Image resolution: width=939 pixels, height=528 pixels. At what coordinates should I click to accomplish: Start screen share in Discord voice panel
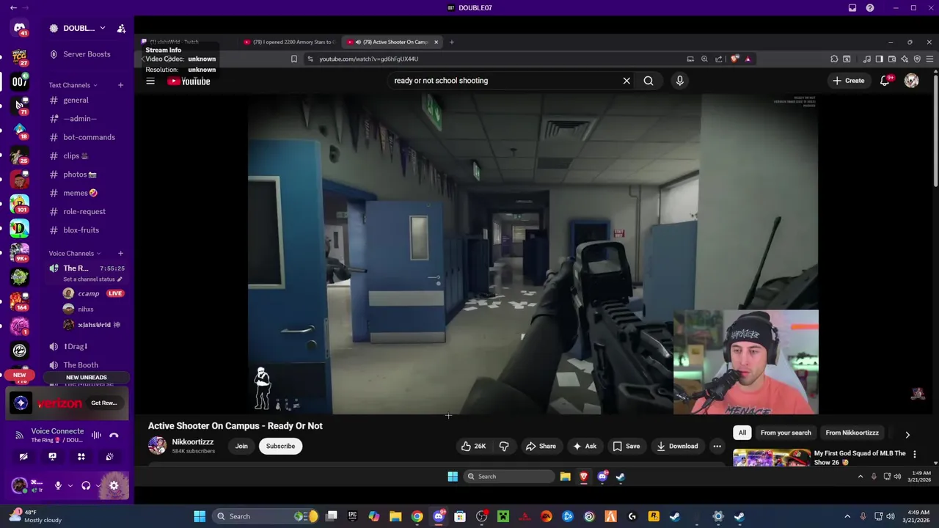click(x=52, y=456)
